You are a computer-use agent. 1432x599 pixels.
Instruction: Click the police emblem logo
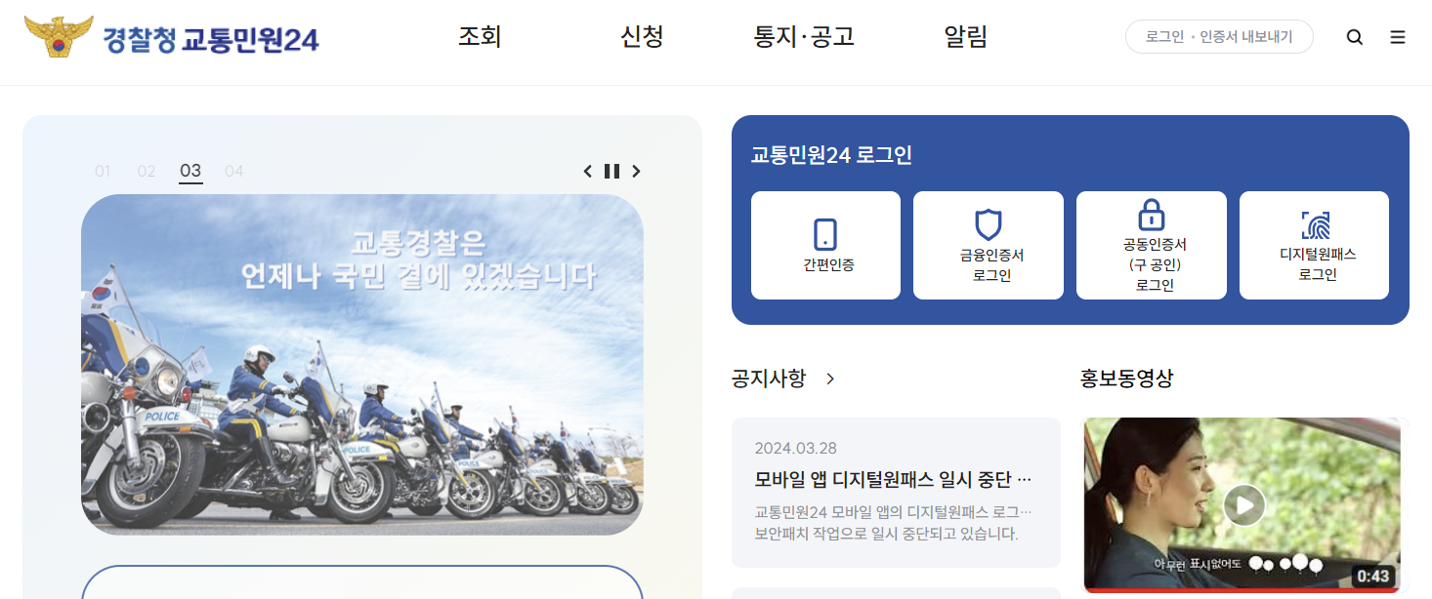pyautogui.click(x=59, y=37)
